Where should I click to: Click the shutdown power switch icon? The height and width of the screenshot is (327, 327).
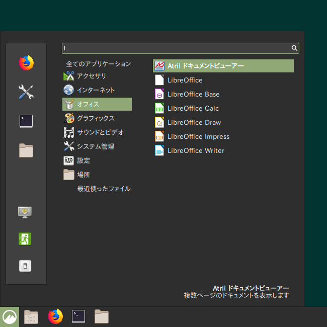[25, 266]
